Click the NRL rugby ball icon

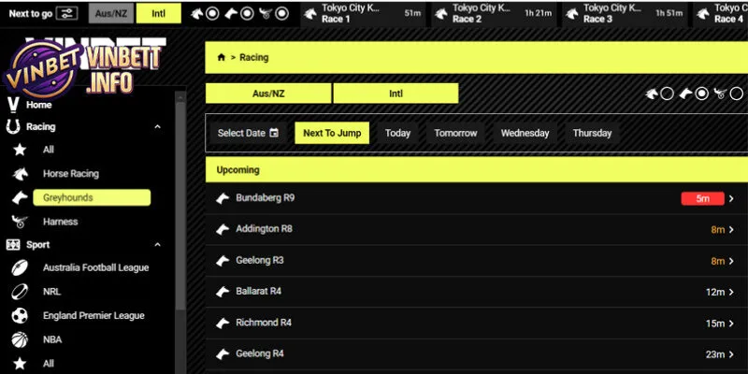19,291
